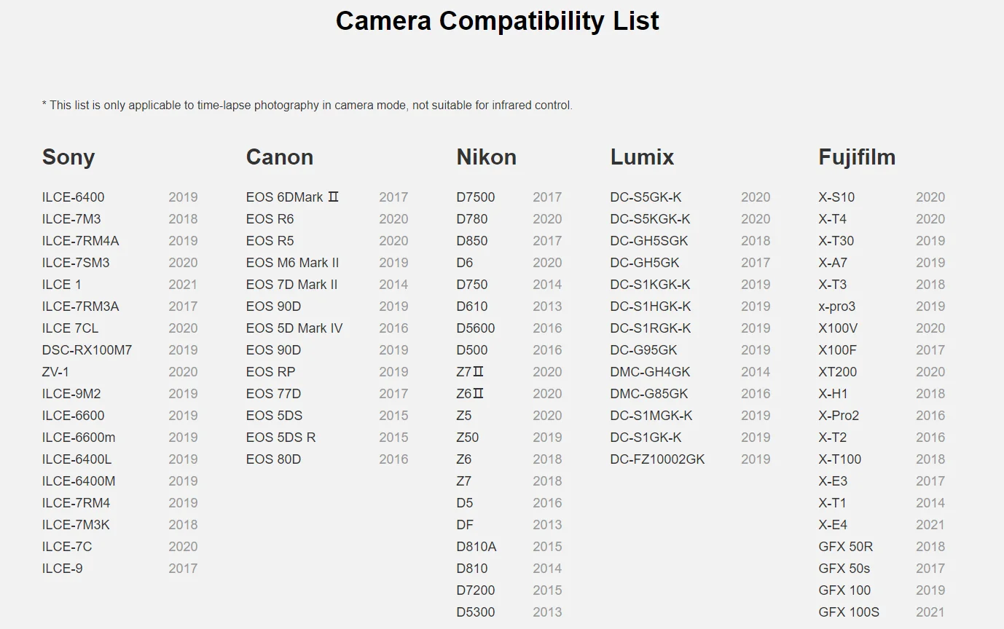
Task: Click the "DF" model name
Action: (465, 525)
